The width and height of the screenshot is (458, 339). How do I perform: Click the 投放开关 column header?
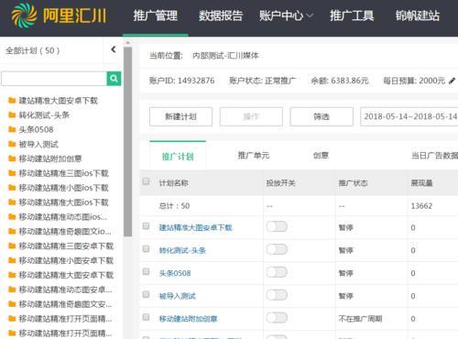pyautogui.click(x=280, y=183)
